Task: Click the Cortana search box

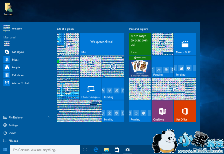Action: (x=45, y=150)
